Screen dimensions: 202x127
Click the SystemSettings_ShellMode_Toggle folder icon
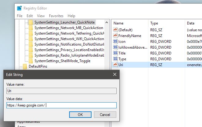point(31,61)
